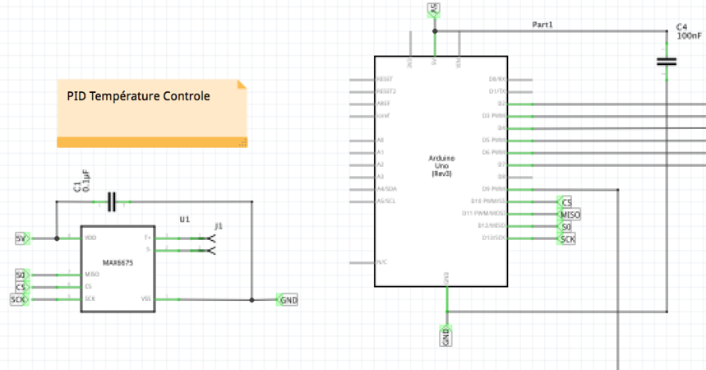Select the 5V net label left of MAX6675
706x370 pixels.
click(23, 238)
